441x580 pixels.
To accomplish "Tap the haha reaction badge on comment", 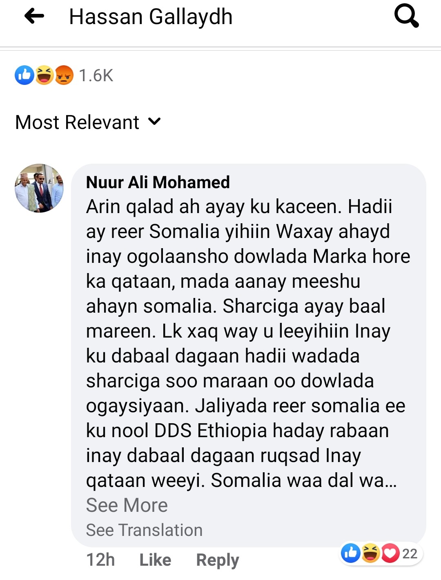I will tap(370, 553).
